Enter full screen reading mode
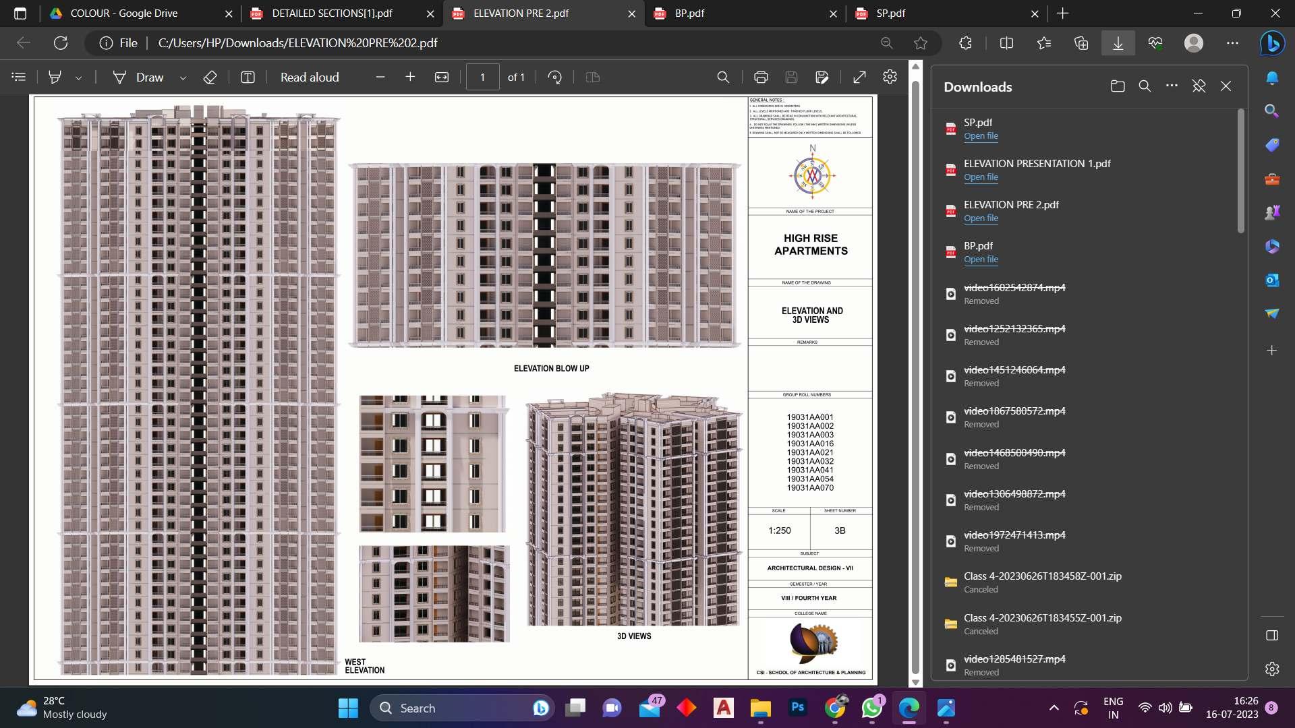This screenshot has width=1295, height=728. tap(859, 77)
